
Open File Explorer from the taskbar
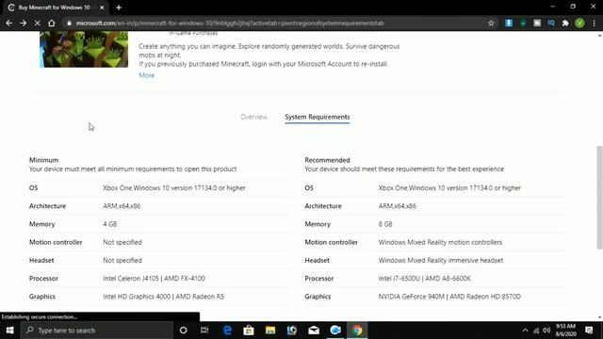click(270, 331)
